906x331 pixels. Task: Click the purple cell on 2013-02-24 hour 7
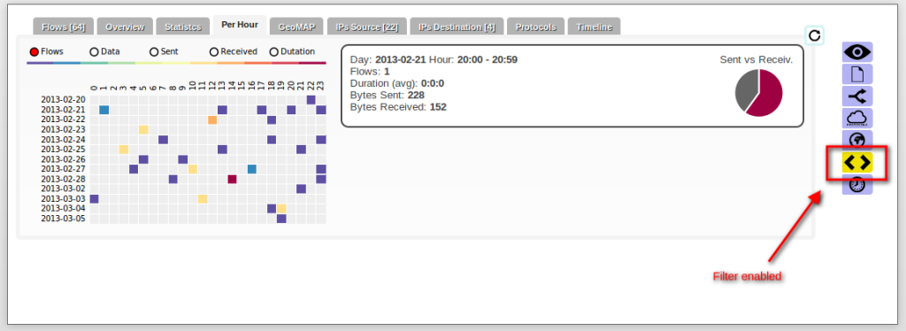pyautogui.click(x=164, y=139)
